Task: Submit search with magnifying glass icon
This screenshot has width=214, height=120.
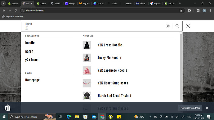Action: 177,26
